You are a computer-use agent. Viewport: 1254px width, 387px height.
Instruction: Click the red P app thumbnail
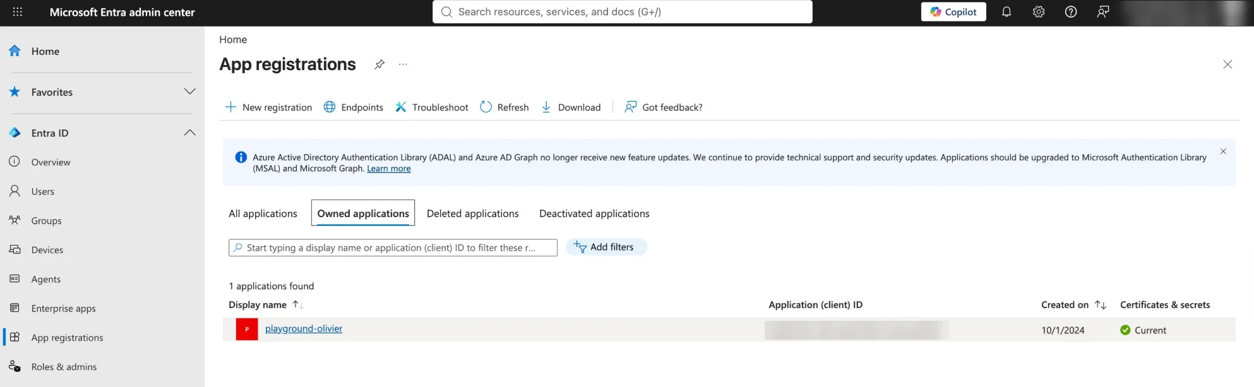[247, 330]
